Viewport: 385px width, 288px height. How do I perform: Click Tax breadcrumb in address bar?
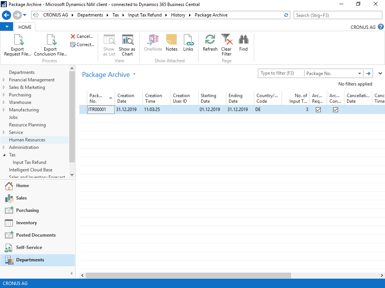pos(116,15)
